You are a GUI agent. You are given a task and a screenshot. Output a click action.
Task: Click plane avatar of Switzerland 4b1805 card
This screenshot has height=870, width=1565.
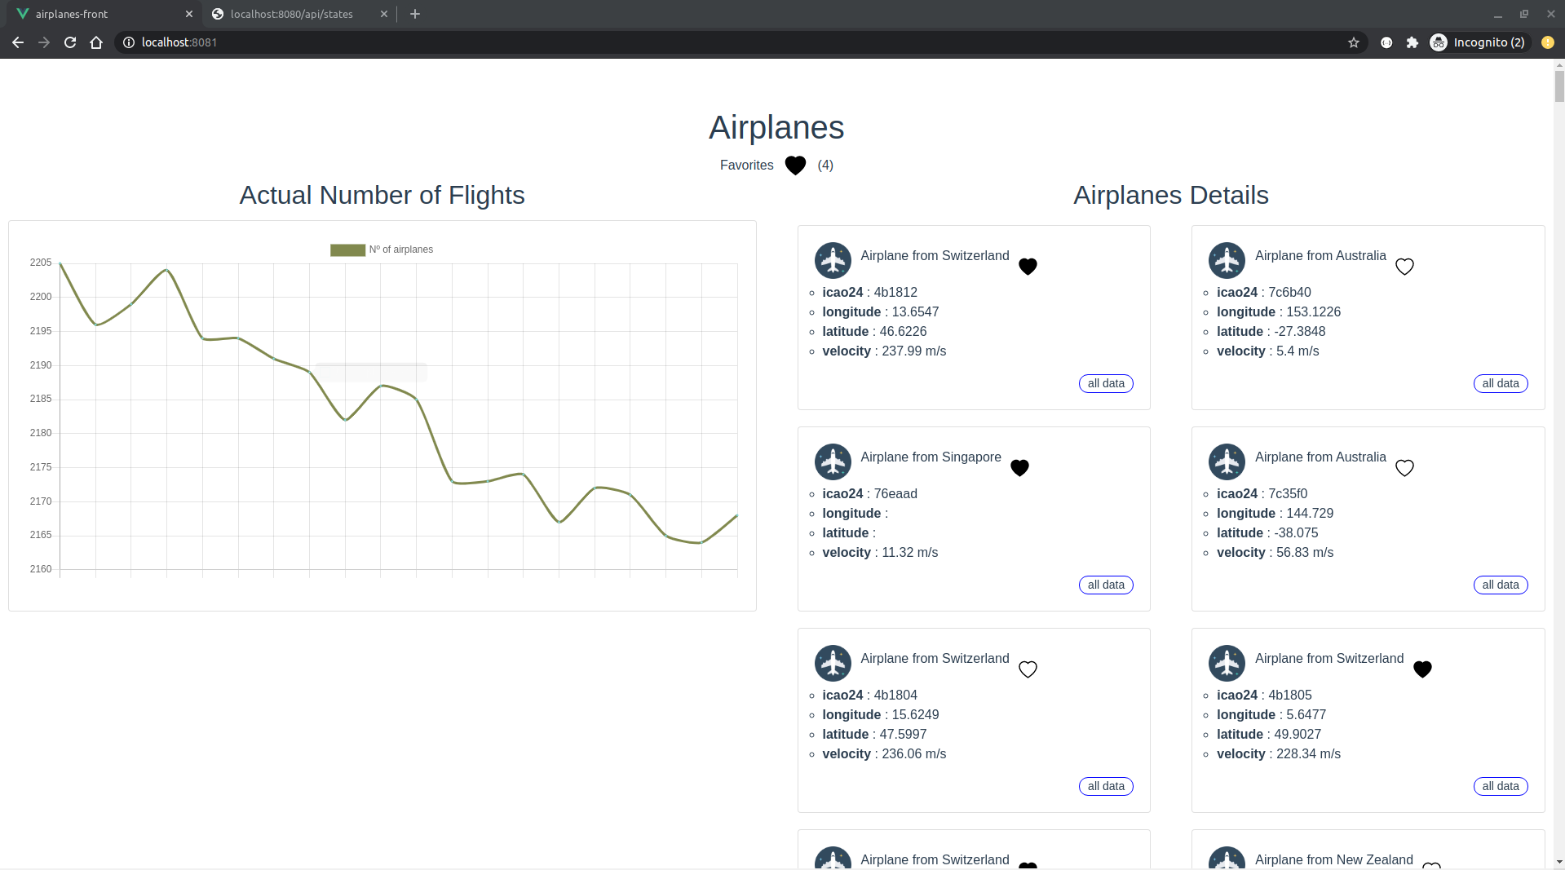[x=1227, y=664]
